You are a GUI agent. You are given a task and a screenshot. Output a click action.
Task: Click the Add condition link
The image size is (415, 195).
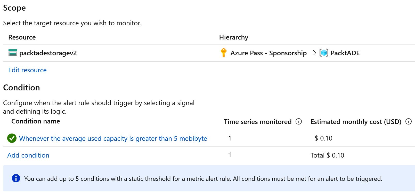[x=28, y=155]
